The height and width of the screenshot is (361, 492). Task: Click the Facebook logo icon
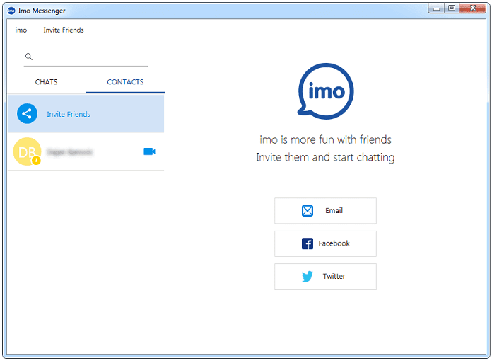307,243
